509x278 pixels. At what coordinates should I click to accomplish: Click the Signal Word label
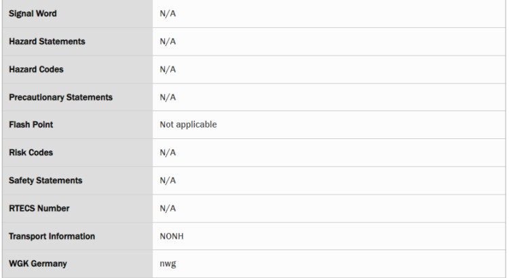pyautogui.click(x=33, y=14)
